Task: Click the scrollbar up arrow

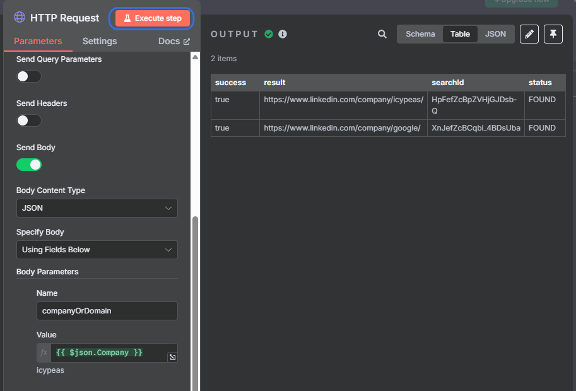Action: (195, 57)
